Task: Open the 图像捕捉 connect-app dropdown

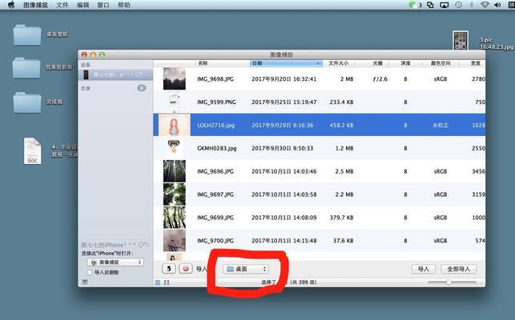Action: (115, 262)
